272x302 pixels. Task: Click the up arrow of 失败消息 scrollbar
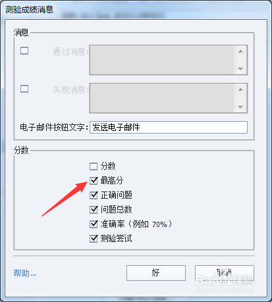pos(240,89)
